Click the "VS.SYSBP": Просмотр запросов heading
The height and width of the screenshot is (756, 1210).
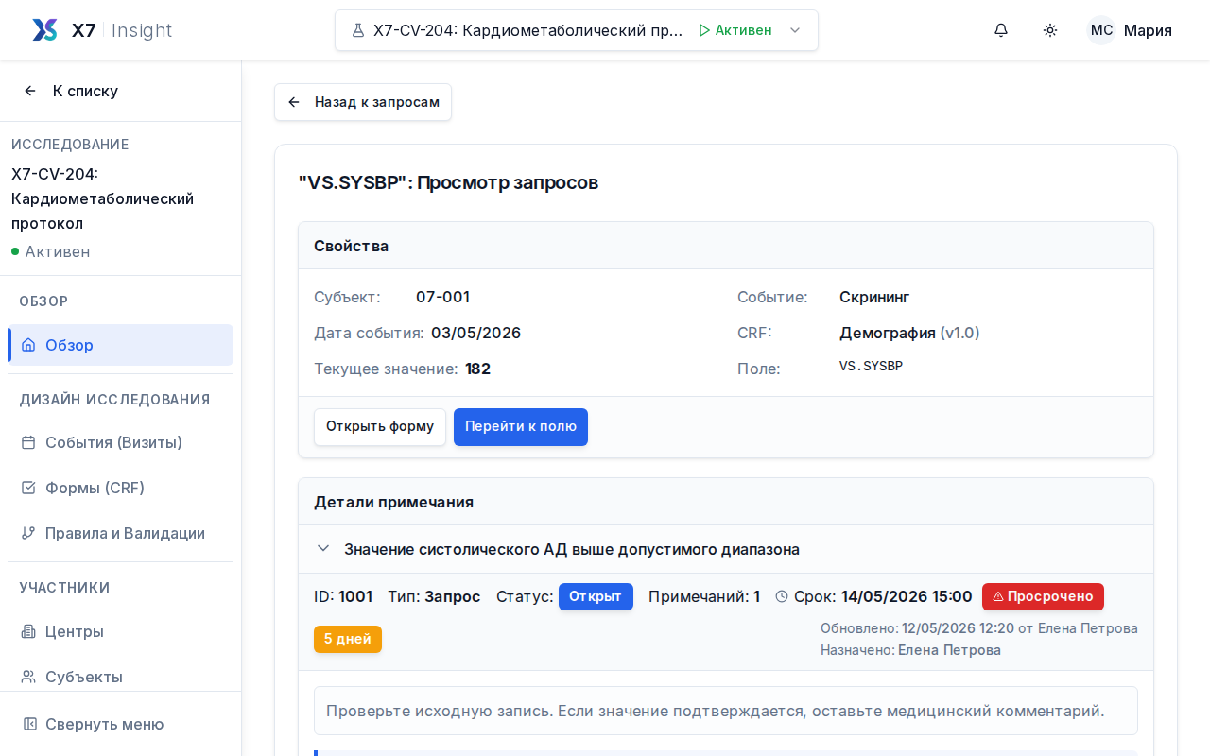(448, 182)
